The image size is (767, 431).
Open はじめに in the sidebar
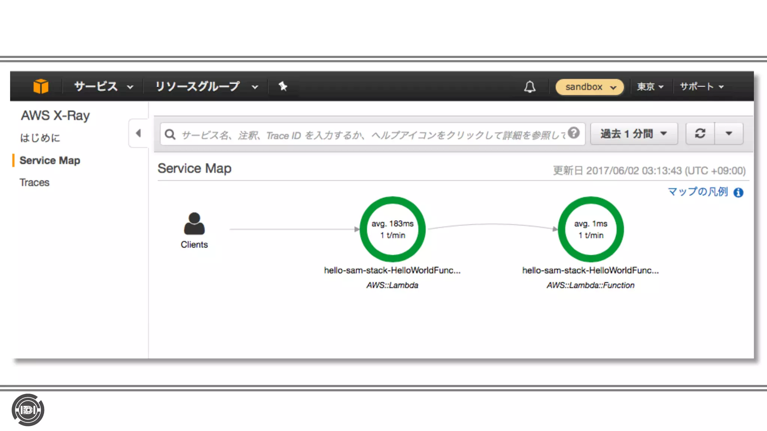click(40, 138)
